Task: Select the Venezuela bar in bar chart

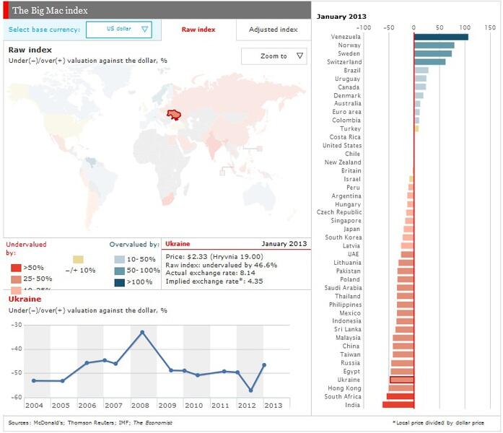Action: point(441,38)
